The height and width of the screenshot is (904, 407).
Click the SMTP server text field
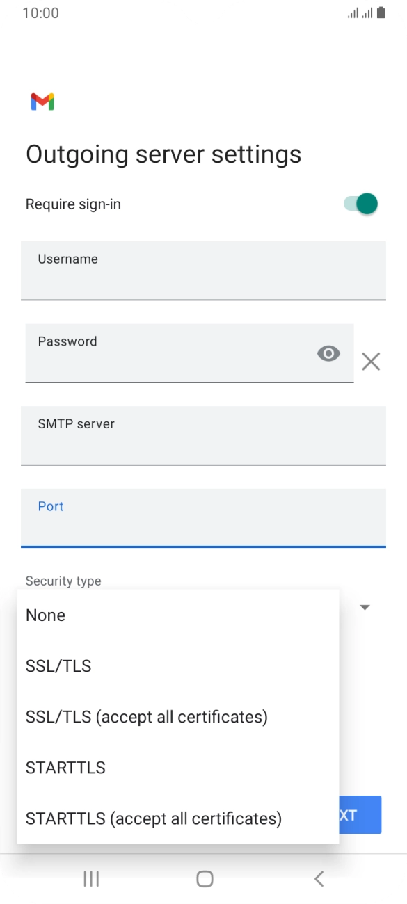[203, 436]
